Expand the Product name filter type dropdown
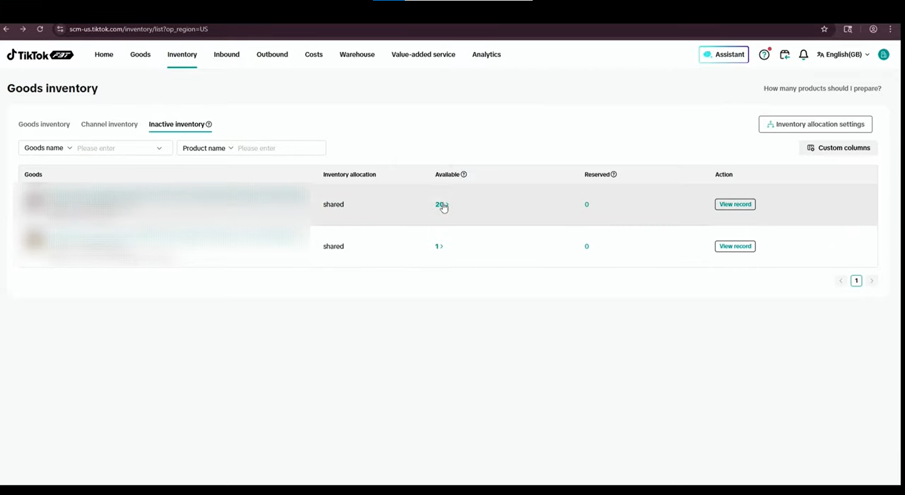This screenshot has height=495, width=905. click(x=207, y=148)
